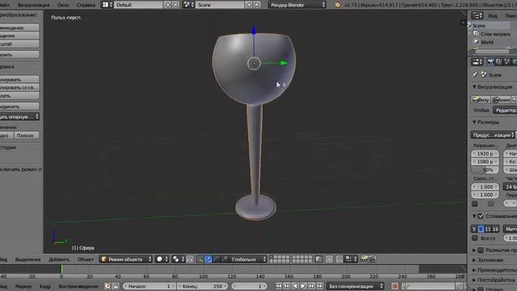
Task: Delete the current scene with X button
Action: [x=257, y=5]
